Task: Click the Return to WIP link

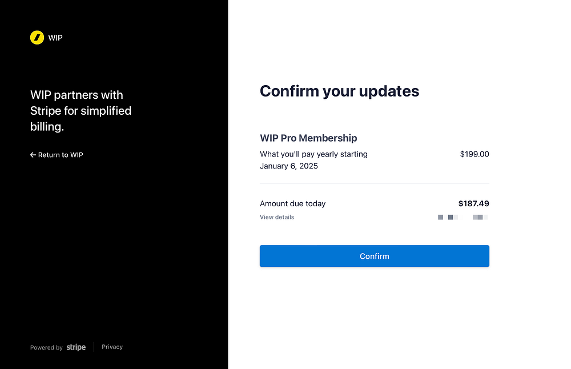Action: click(x=60, y=155)
